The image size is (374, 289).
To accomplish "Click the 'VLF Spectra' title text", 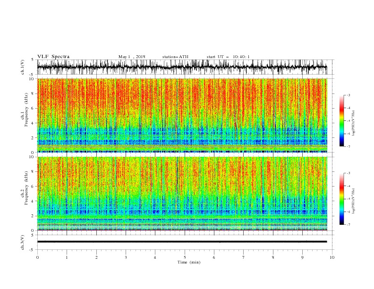I will pyautogui.click(x=53, y=57).
